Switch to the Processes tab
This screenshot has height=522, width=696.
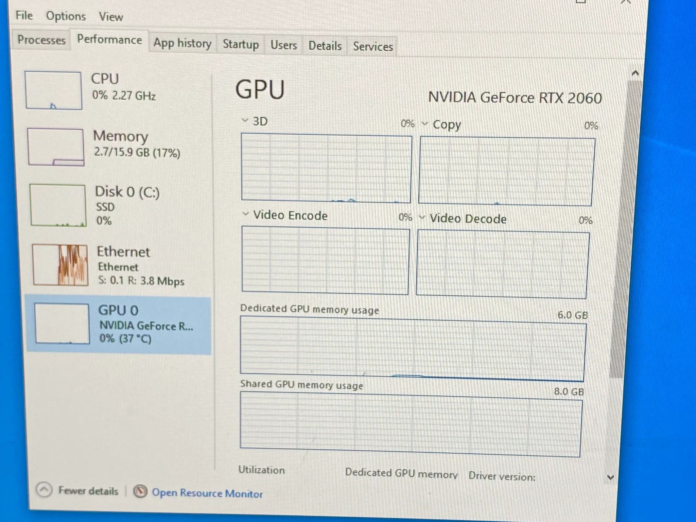(x=41, y=40)
